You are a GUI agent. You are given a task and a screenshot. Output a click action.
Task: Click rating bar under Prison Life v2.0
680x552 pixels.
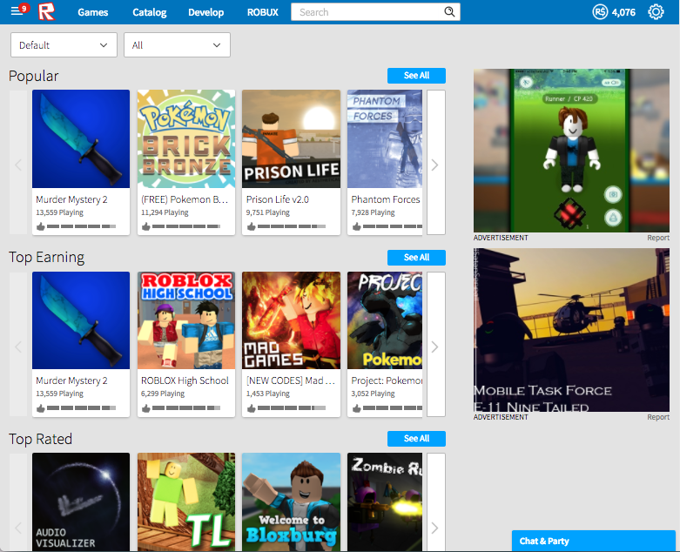[292, 226]
